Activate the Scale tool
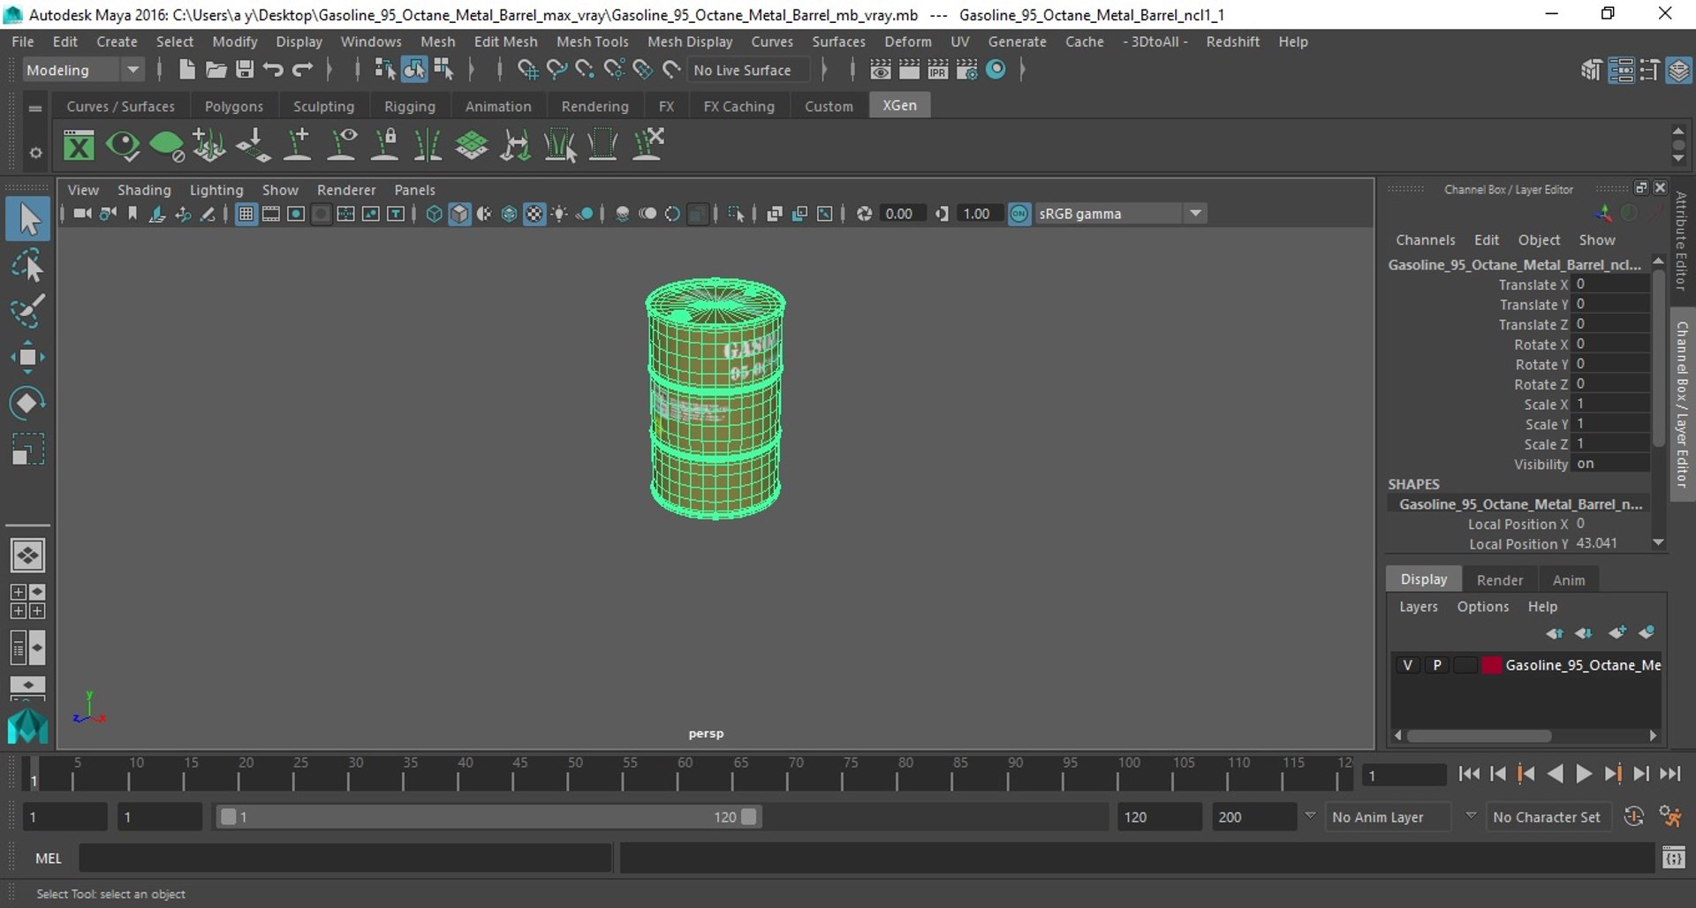This screenshot has height=908, width=1696. [27, 449]
